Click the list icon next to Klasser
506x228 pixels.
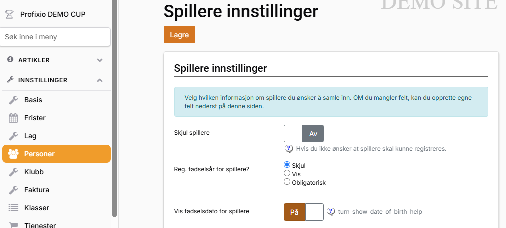click(x=14, y=208)
